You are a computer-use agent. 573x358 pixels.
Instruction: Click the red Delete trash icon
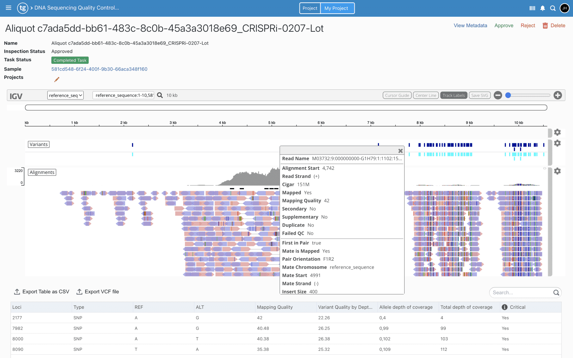pyautogui.click(x=545, y=25)
